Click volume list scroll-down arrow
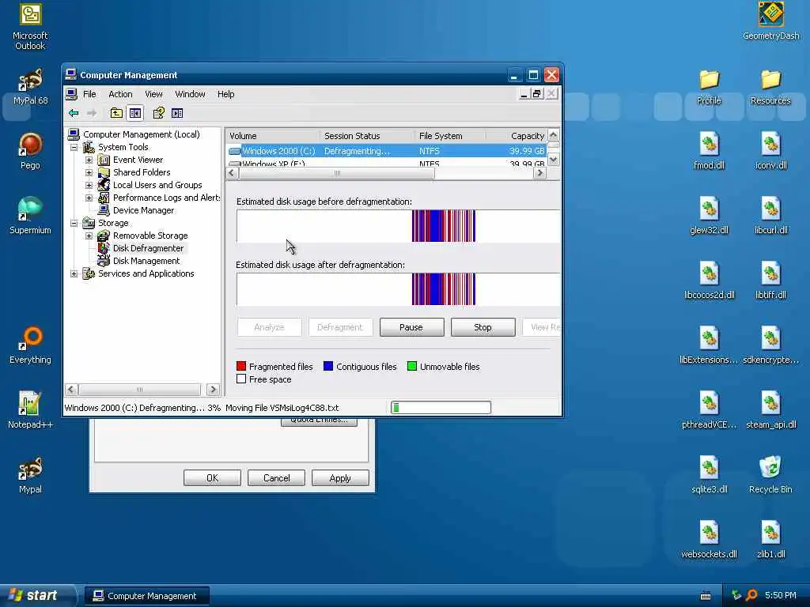Screen dimensions: 810x607 click(x=553, y=160)
